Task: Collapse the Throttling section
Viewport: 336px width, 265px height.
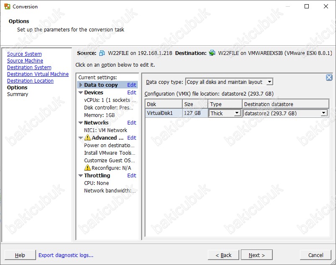Action: click(80, 176)
